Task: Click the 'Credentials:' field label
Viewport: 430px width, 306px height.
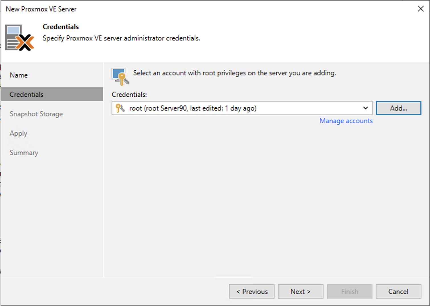Action: (129, 95)
